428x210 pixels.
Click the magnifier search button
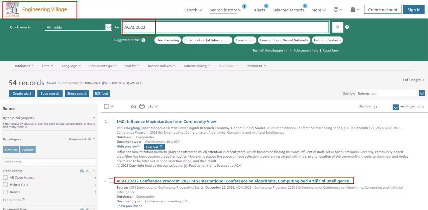pos(338,27)
